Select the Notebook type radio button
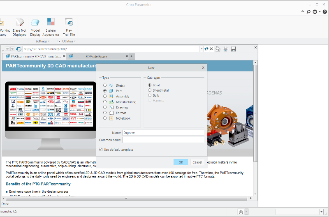Screen dimensions: 329x217 coord(105,118)
